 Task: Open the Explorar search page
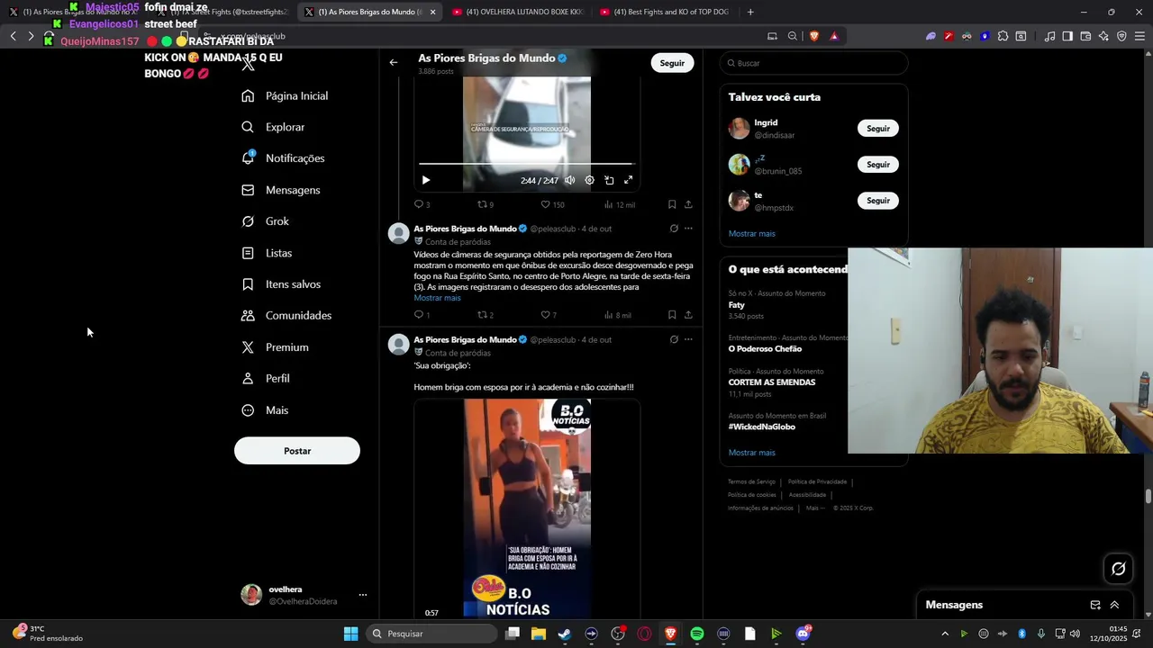[x=274, y=127]
